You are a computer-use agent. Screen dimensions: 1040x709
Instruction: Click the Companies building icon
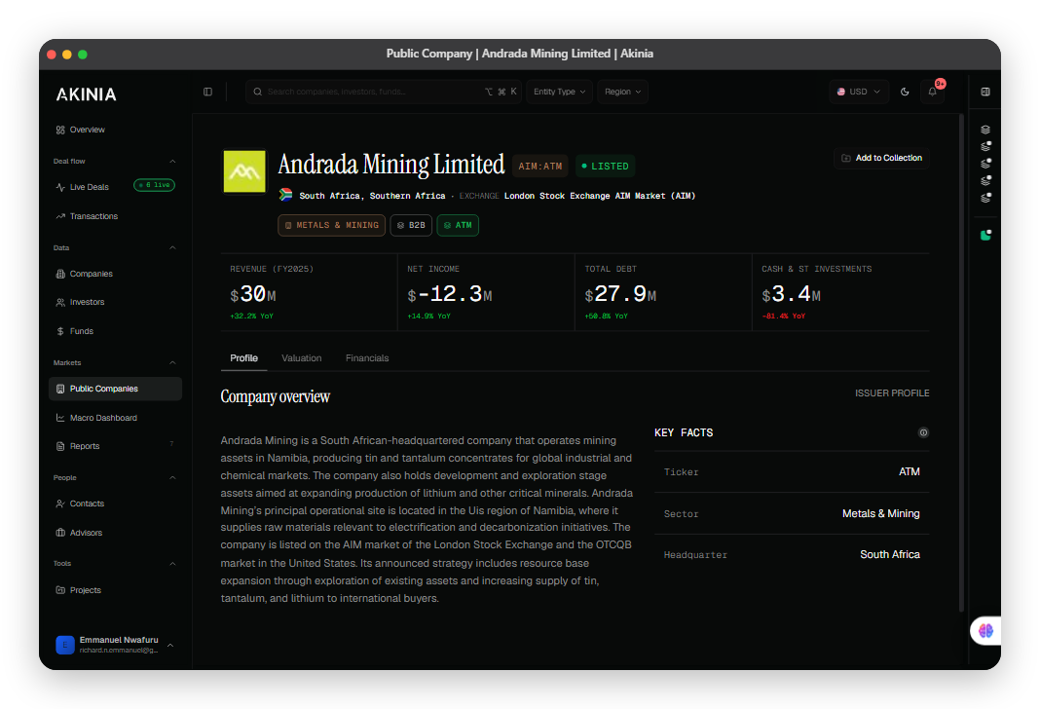(60, 274)
